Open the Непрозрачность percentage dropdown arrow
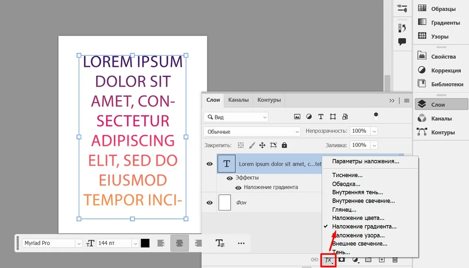 click(x=374, y=131)
